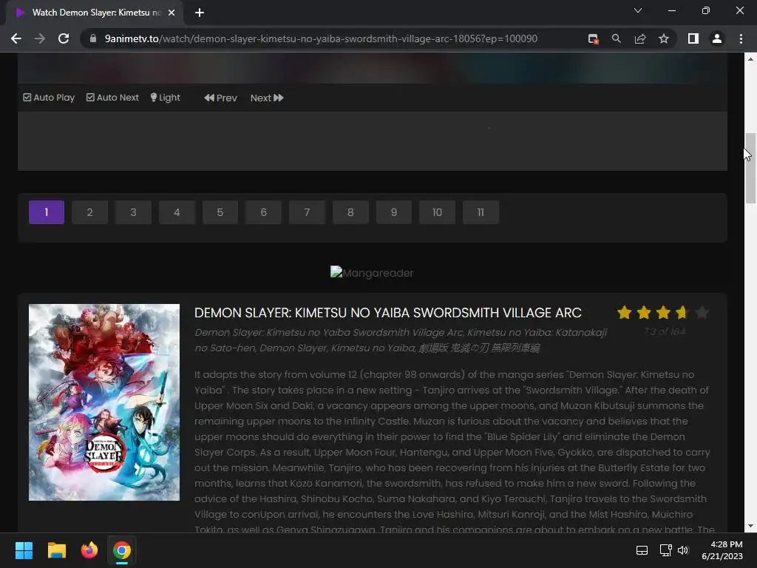Viewport: 757px width, 568px height.
Task: Launch Firefox from the taskbar
Action: pyautogui.click(x=89, y=550)
